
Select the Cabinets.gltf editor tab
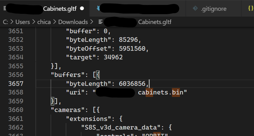[44, 8]
